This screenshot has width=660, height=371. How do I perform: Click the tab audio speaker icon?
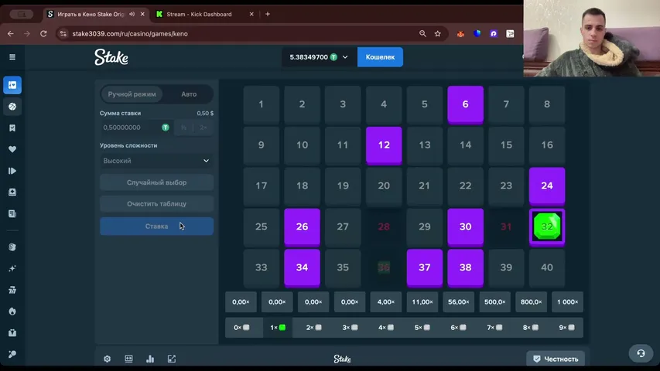click(x=132, y=14)
